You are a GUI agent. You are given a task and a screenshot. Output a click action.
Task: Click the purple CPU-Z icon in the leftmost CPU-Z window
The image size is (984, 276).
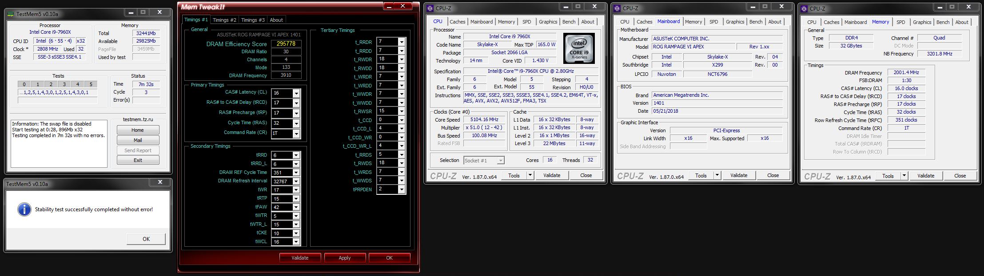click(430, 8)
